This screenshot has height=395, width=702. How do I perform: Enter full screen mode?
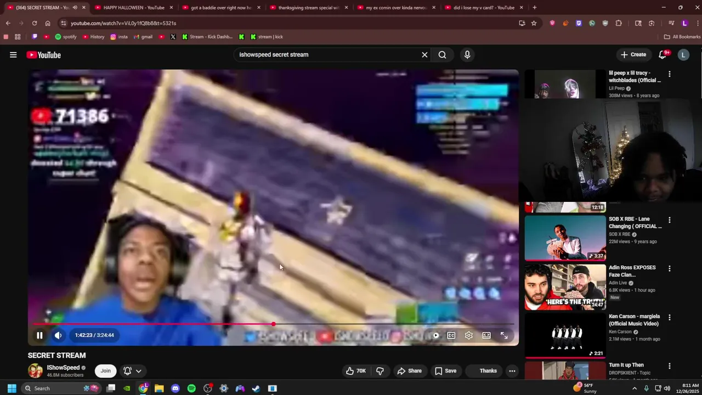[504, 335]
